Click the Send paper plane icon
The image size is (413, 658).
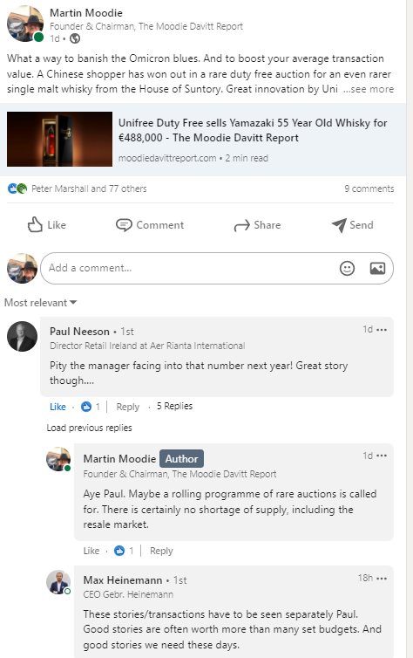click(339, 225)
